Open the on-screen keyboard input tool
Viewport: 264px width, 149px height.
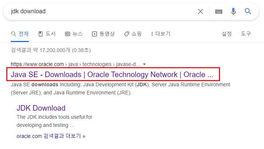click(219, 11)
